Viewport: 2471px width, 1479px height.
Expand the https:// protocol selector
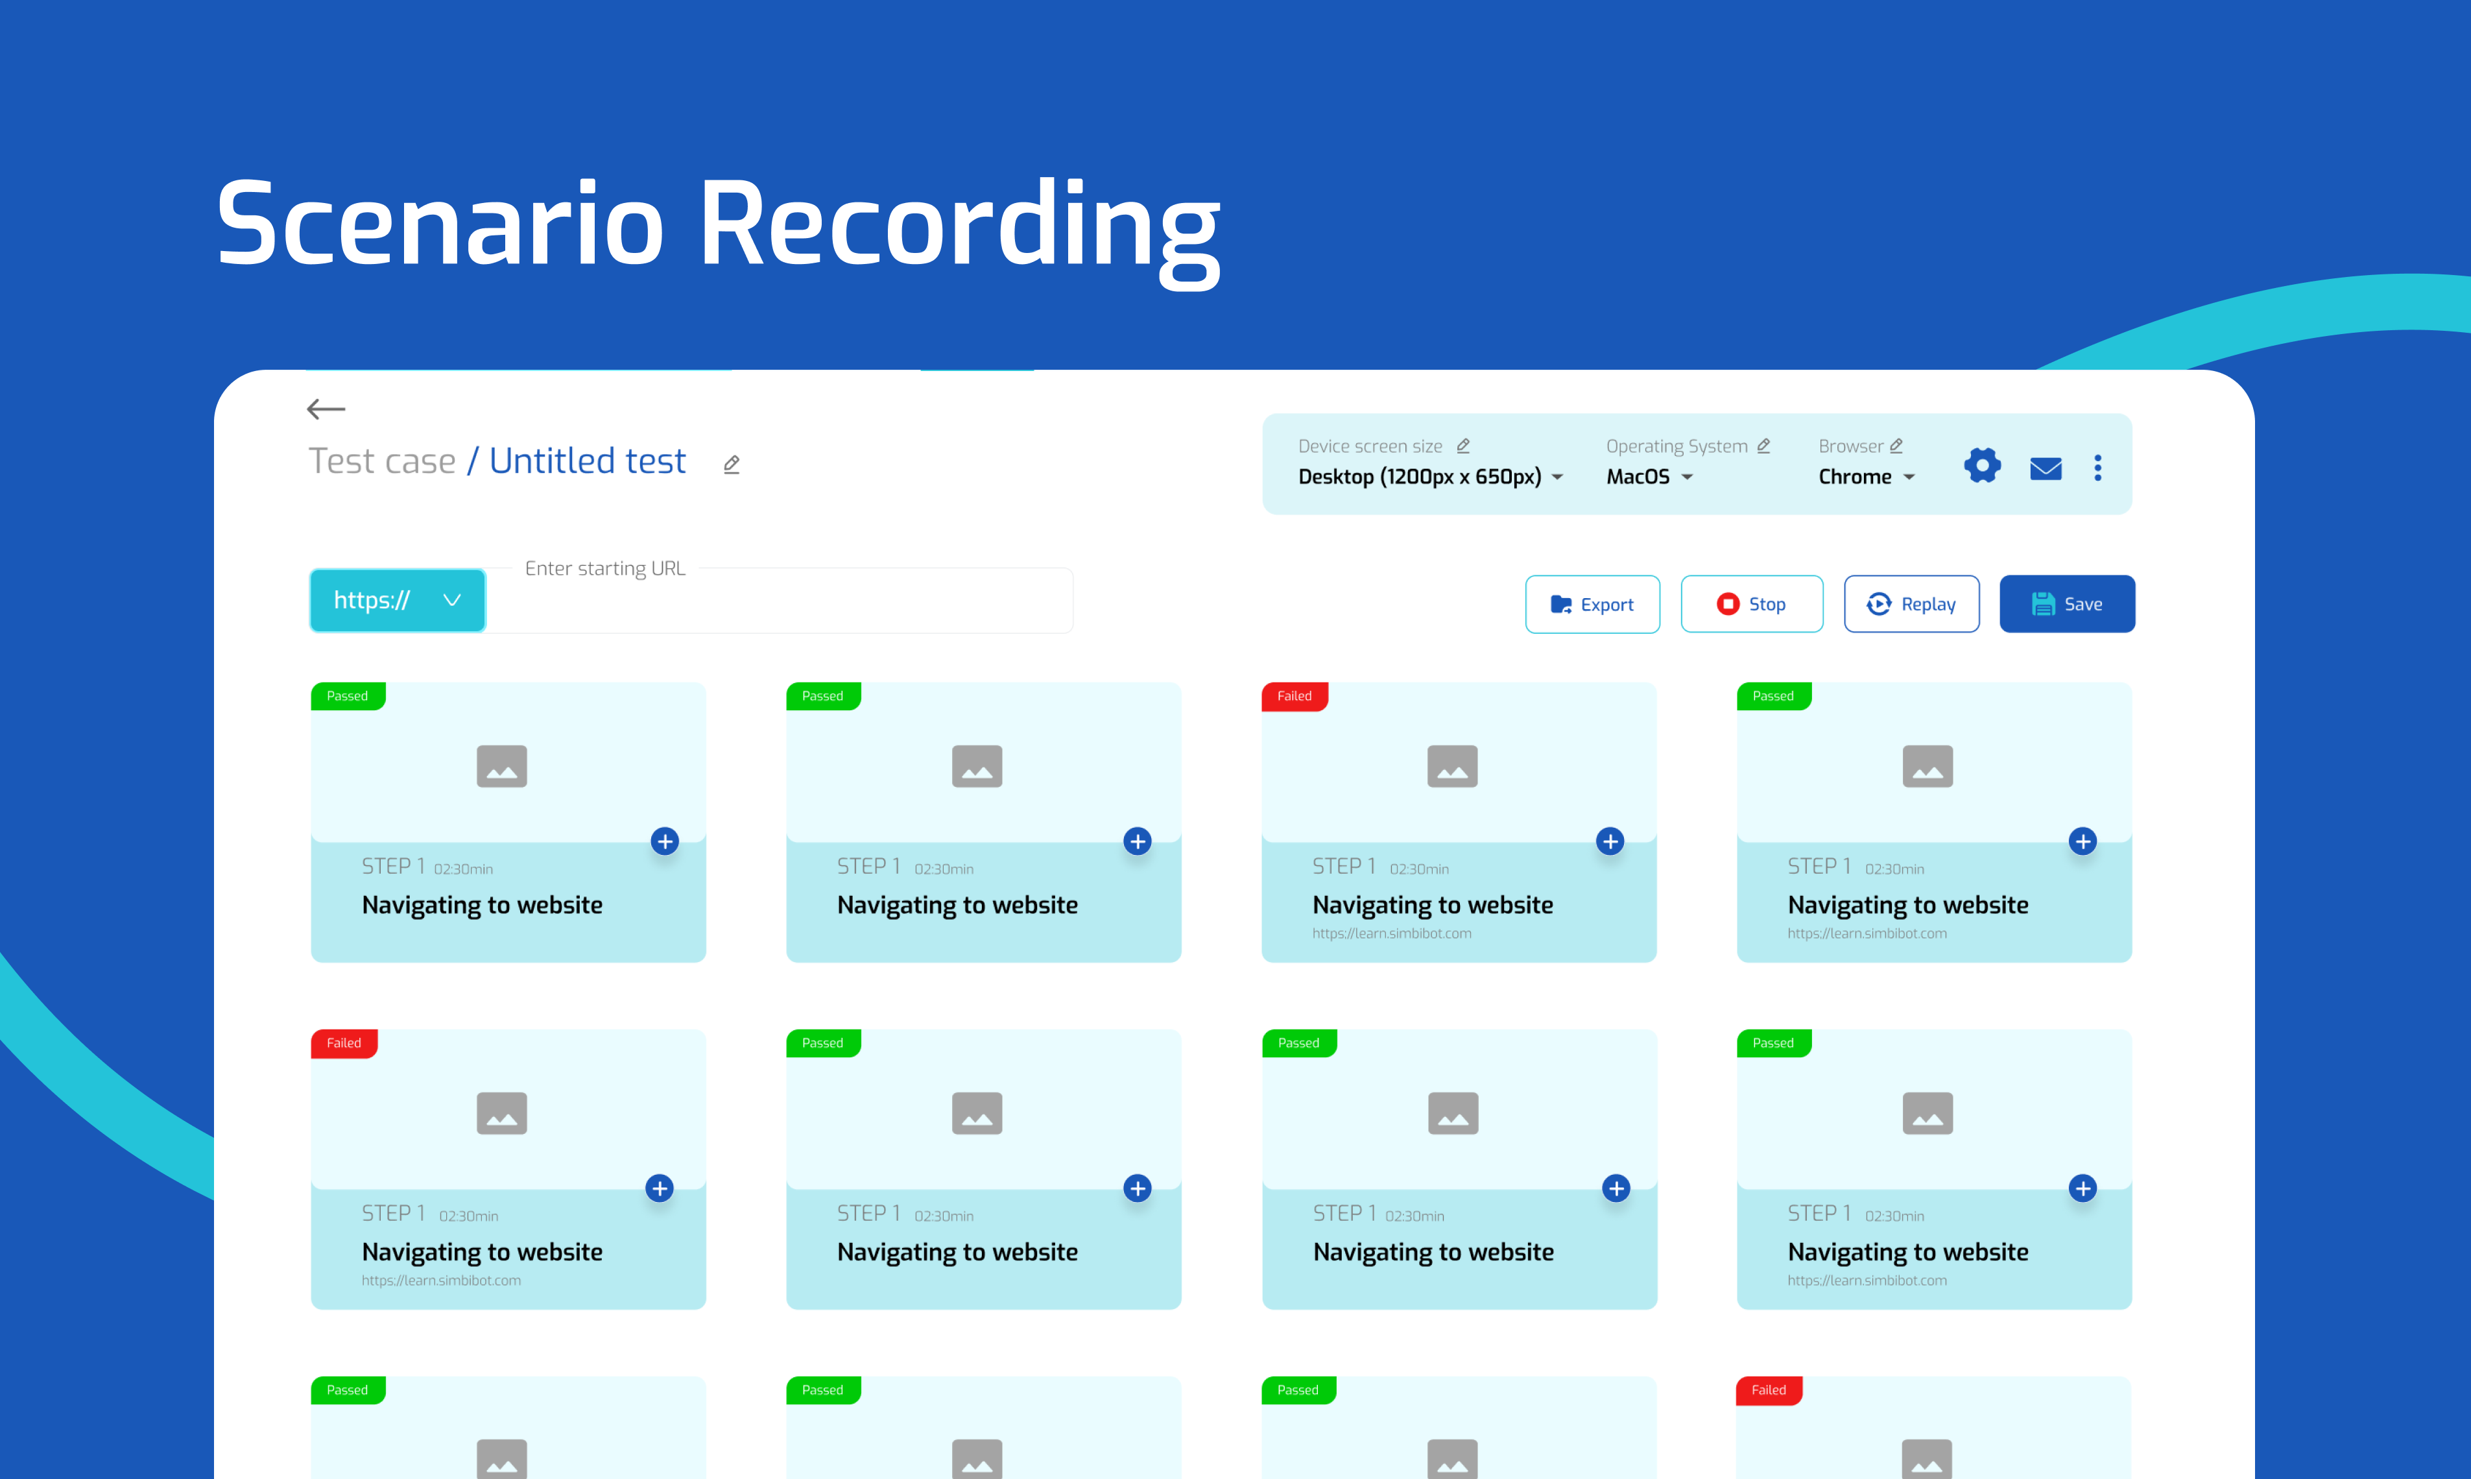(x=398, y=600)
